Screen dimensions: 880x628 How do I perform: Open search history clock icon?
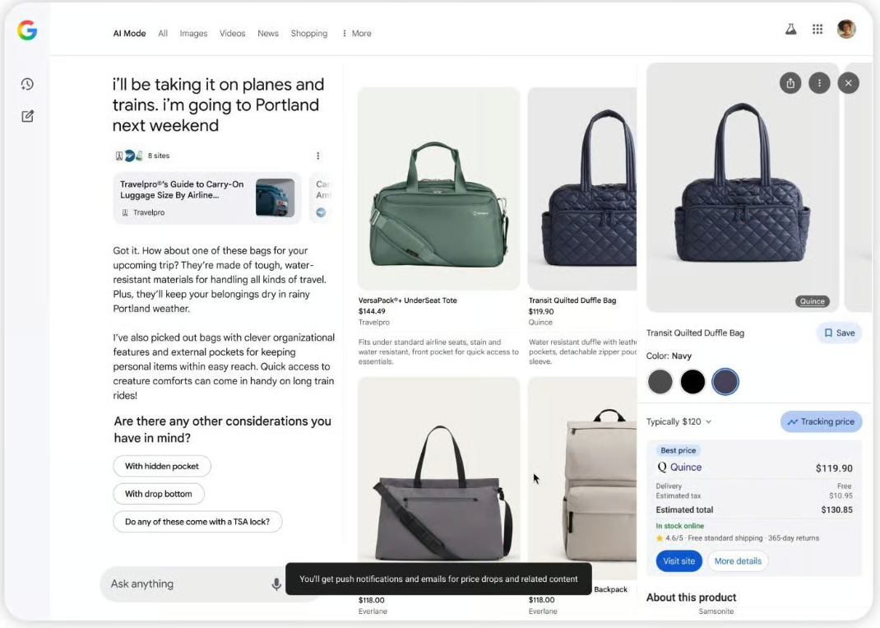click(x=27, y=84)
